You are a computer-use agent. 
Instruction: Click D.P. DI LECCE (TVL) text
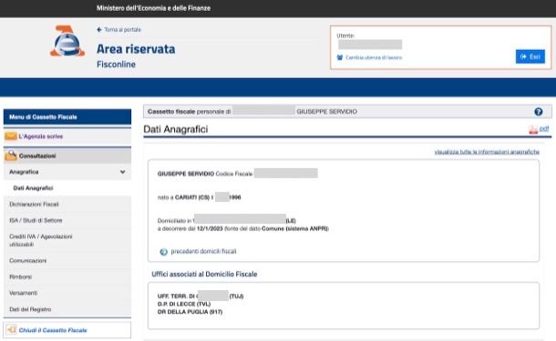coord(184,305)
